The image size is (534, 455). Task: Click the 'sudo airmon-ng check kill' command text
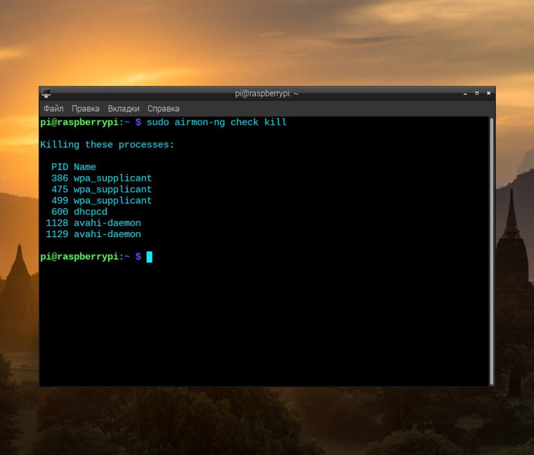tap(216, 122)
